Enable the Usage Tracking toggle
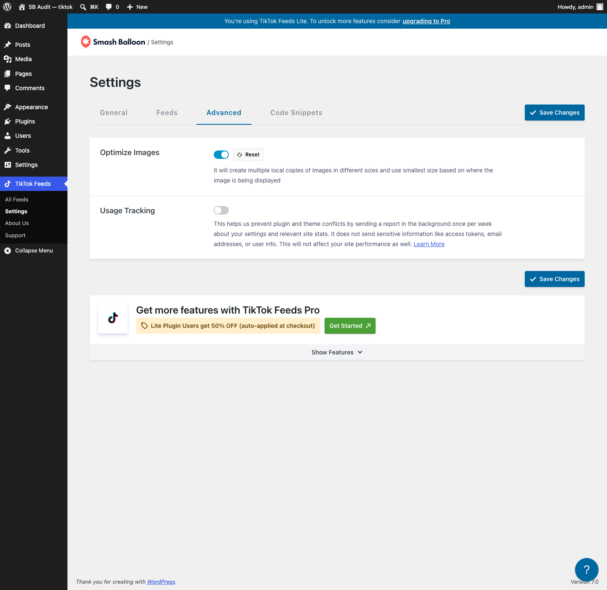 221,210
